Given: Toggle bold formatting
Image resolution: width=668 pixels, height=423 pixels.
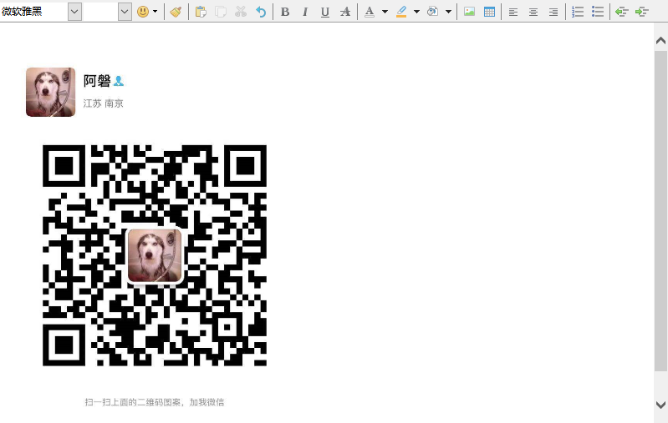Looking at the screenshot, I should tap(285, 12).
